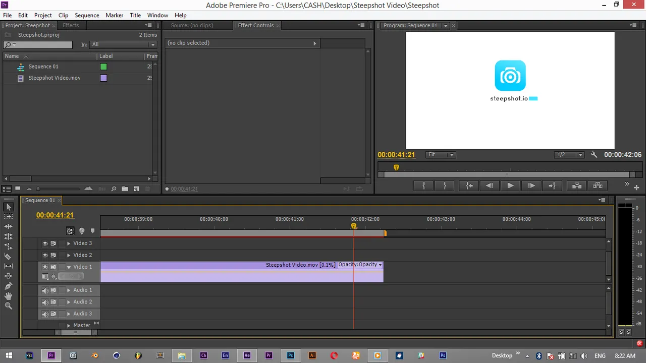The image size is (646, 363).
Task: Click Go to In point button
Action: (x=469, y=186)
